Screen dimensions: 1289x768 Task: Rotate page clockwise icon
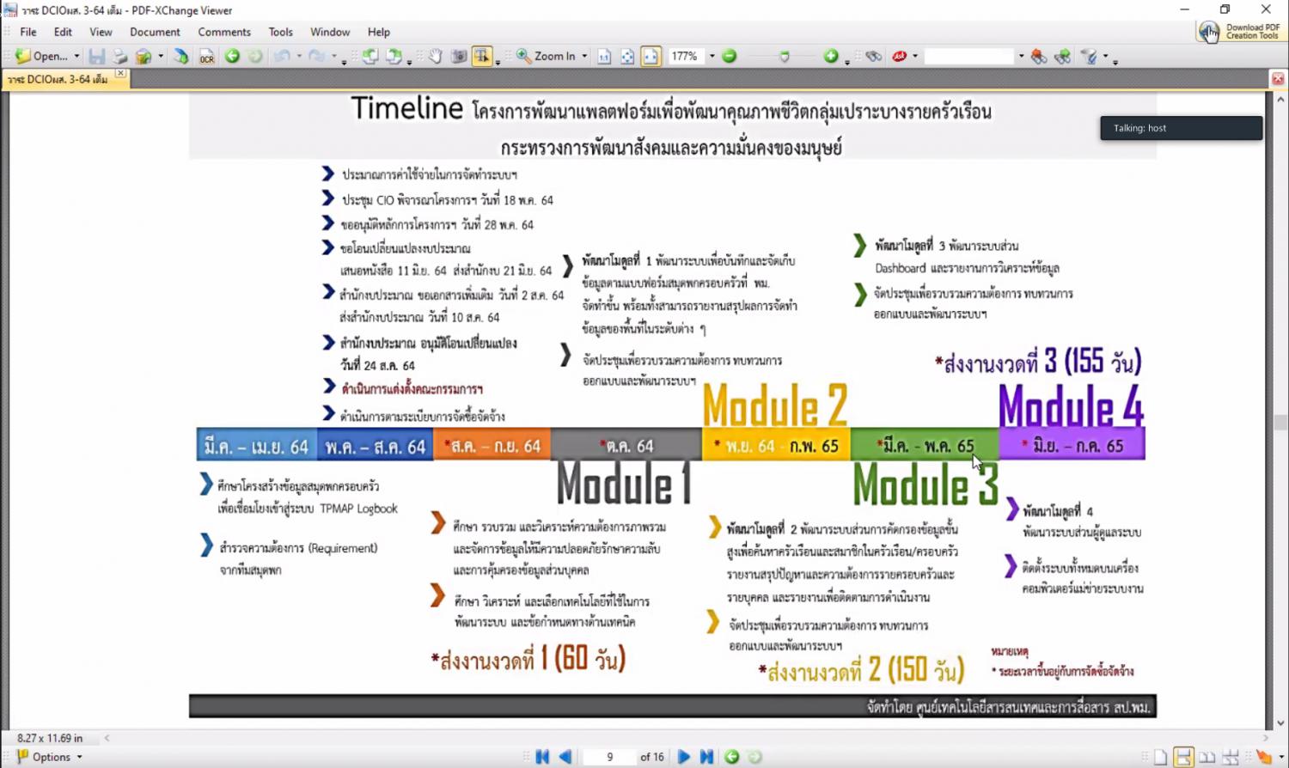click(394, 56)
